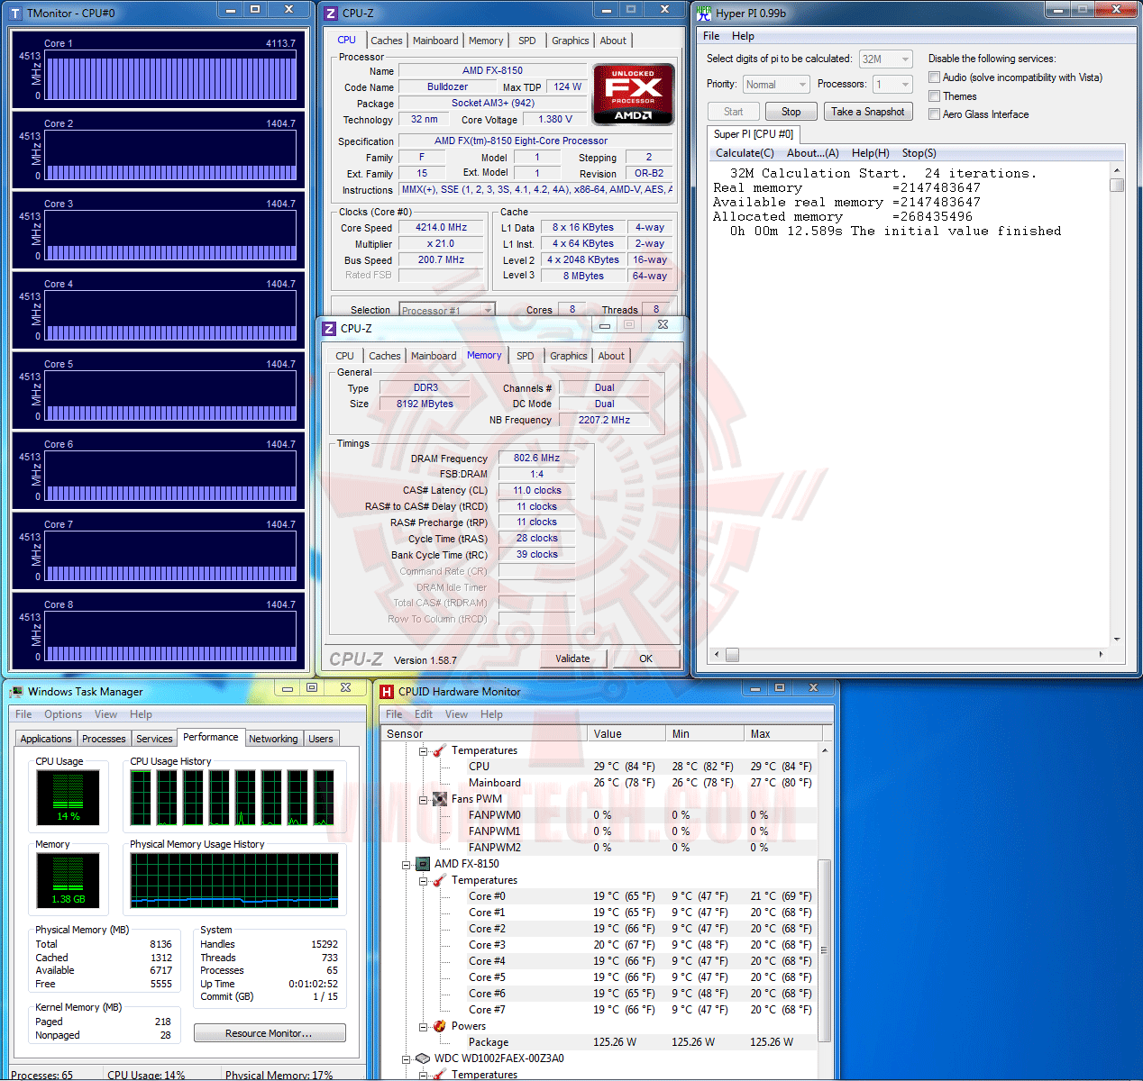
Task: Enable the Audio incompatibility checkbox
Action: [x=935, y=77]
